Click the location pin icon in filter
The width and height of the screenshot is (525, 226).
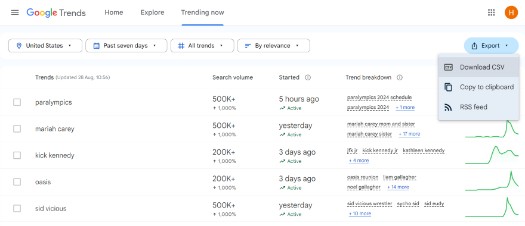[18, 46]
